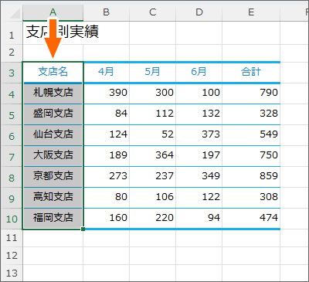Click the cell containing 132
Viewport: 309px width, 282px height.
(x=199, y=114)
